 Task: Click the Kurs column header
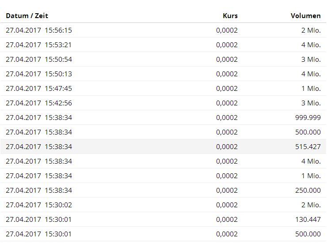pos(230,16)
